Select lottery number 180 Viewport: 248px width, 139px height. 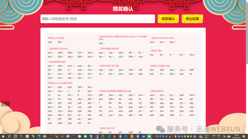point(60,42)
